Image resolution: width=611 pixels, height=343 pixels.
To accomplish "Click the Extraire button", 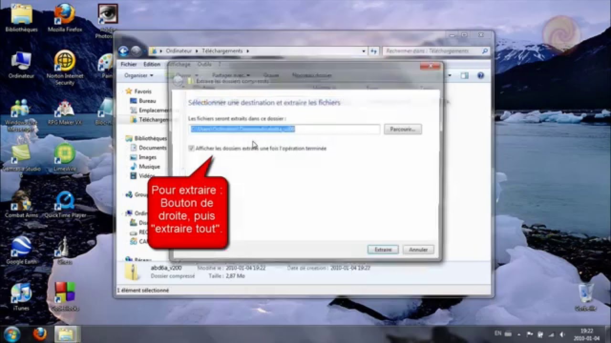I will [383, 250].
